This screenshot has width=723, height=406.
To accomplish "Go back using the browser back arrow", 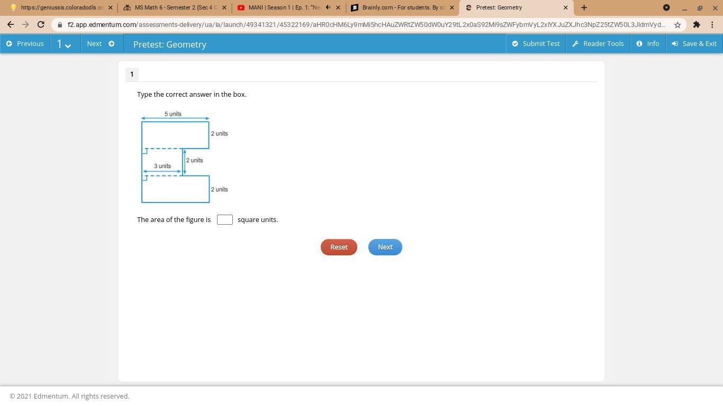I will pos(11,24).
